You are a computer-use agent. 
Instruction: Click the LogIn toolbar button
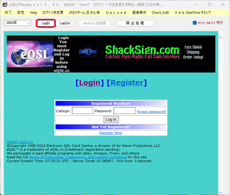click(x=46, y=23)
